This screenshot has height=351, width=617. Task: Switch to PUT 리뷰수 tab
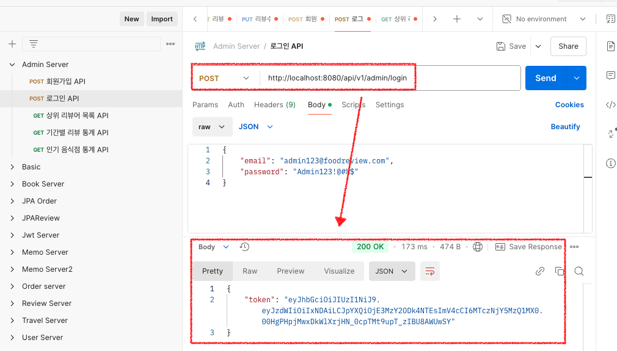260,19
